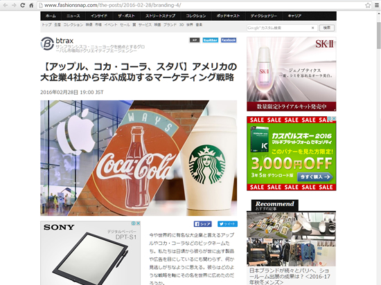381x285 pixels.
Task: Open the browser home page icon
Action: point(31,5)
